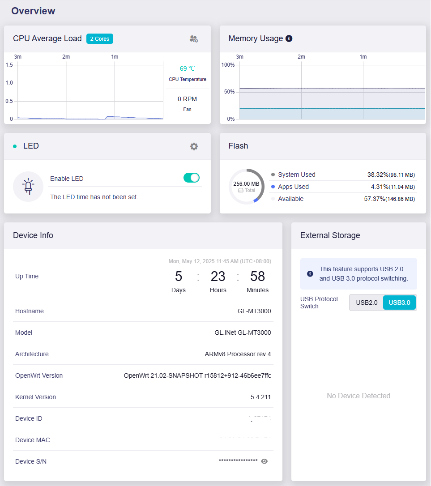Screen dimensions: 431x486
Task: Click kernel version 5.4.211
Action: point(261,397)
